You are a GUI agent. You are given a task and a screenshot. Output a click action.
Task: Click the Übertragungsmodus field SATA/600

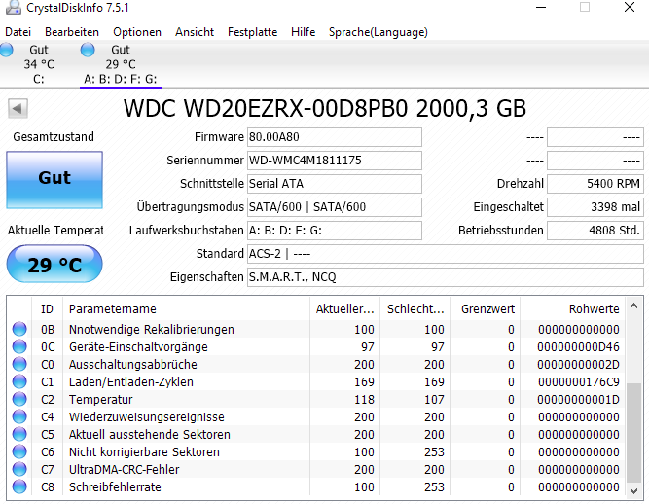point(335,207)
